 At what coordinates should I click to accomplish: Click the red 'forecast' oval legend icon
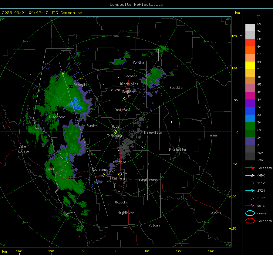coord(250,221)
